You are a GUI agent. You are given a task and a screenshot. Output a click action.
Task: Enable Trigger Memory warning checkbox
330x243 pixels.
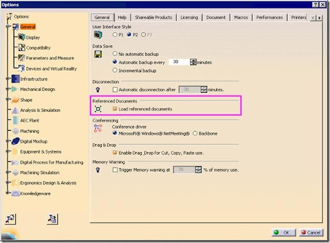click(x=115, y=170)
